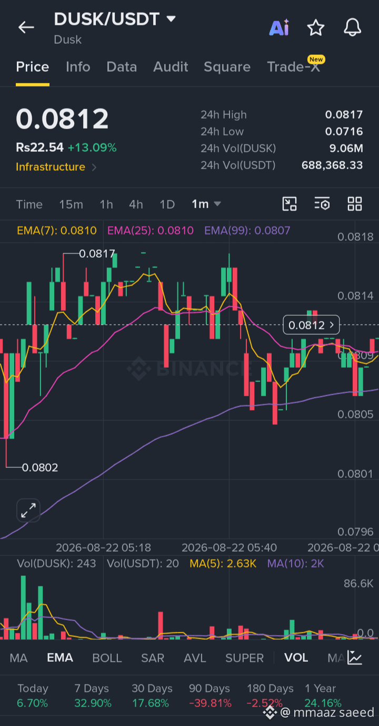Click the Rs22.54 converted price
379x726 pixels.
click(x=39, y=148)
